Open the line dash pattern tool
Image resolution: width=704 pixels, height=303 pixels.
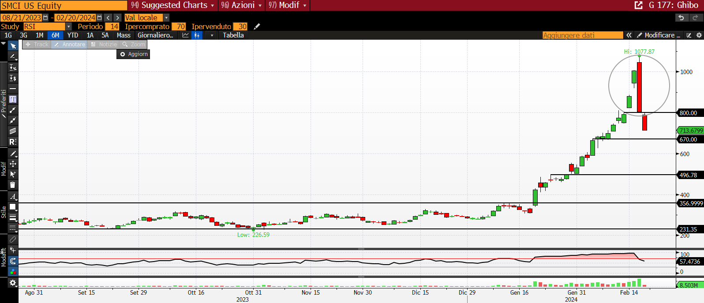[x=13, y=228]
